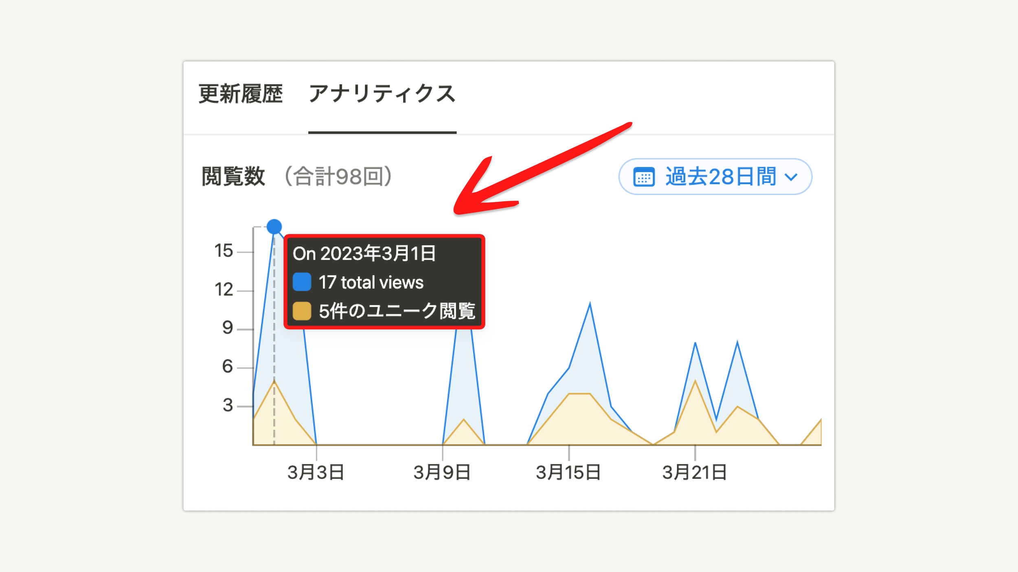Screen dimensions: 1018x572
Task: Click the y-axis label 15
Action: [224, 251]
